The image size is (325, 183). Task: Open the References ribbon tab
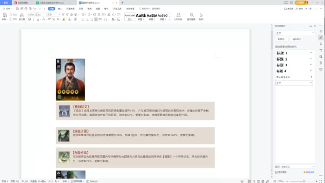click(x=81, y=9)
